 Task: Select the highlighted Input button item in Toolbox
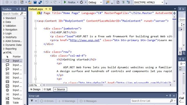click(x=12, y=61)
